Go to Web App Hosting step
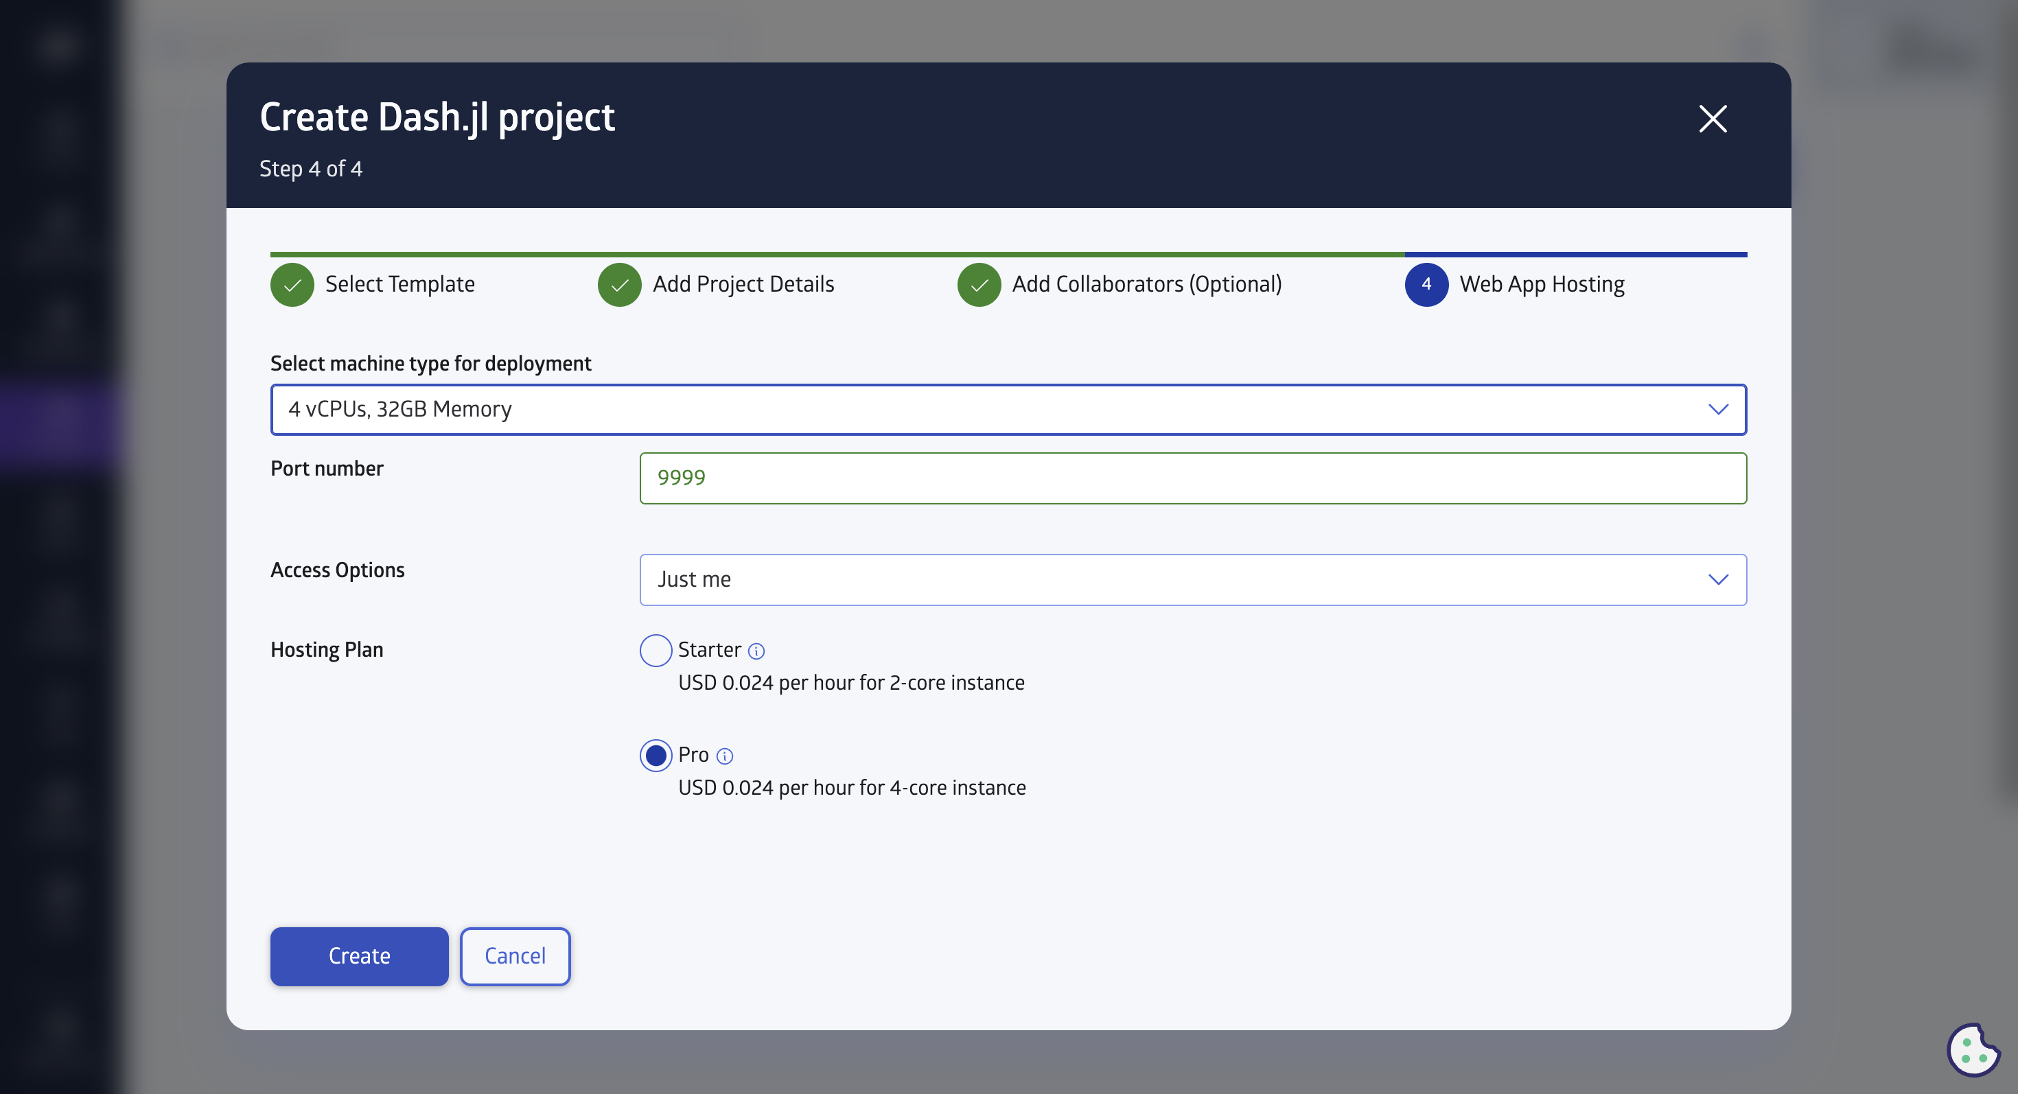Image resolution: width=2018 pixels, height=1094 pixels. click(1542, 284)
